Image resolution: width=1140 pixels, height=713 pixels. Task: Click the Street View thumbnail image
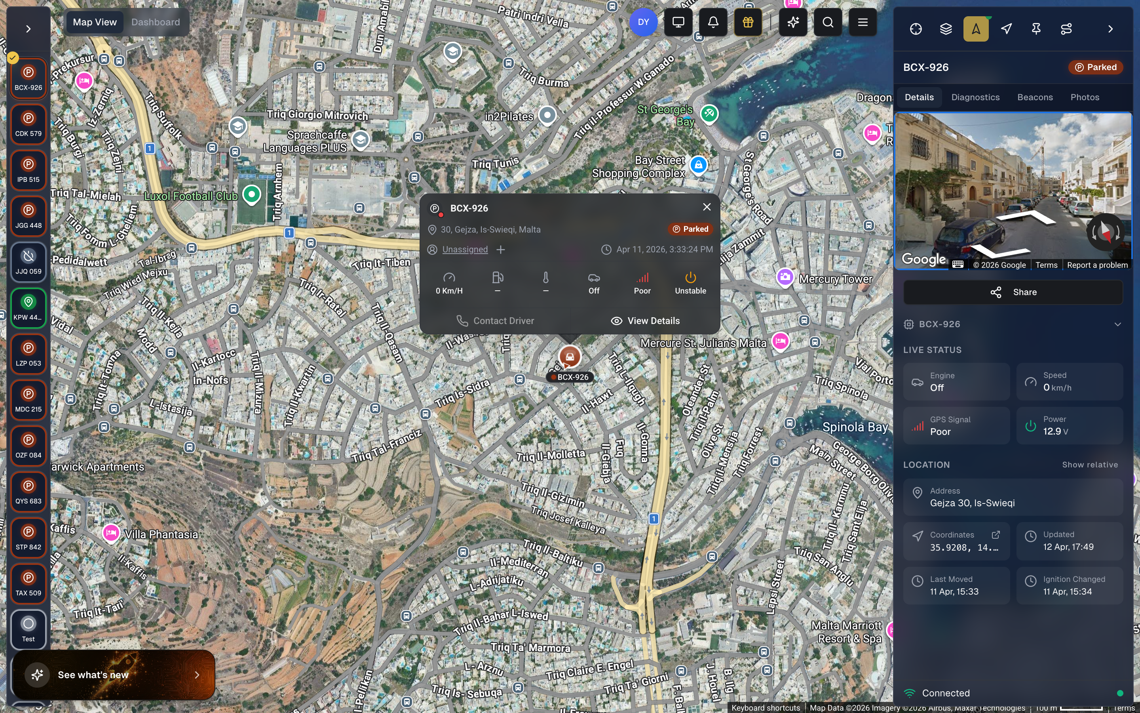(x=1013, y=191)
